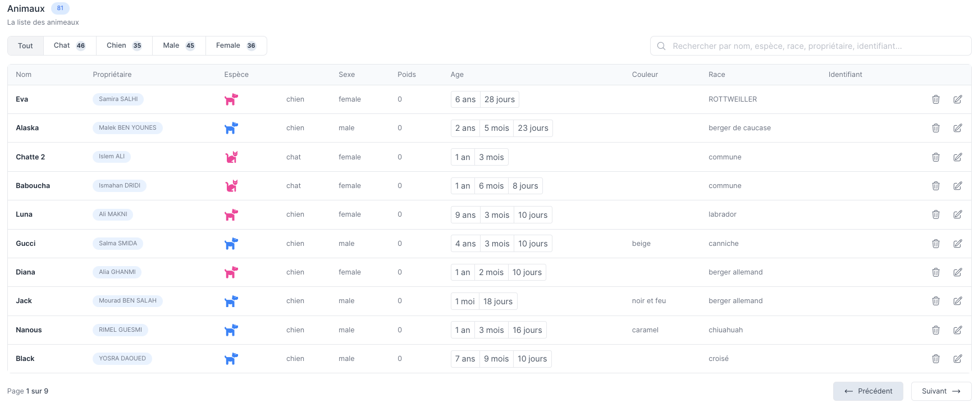Switch to the Chien filter tab
The height and width of the screenshot is (407, 978).
[x=124, y=46]
